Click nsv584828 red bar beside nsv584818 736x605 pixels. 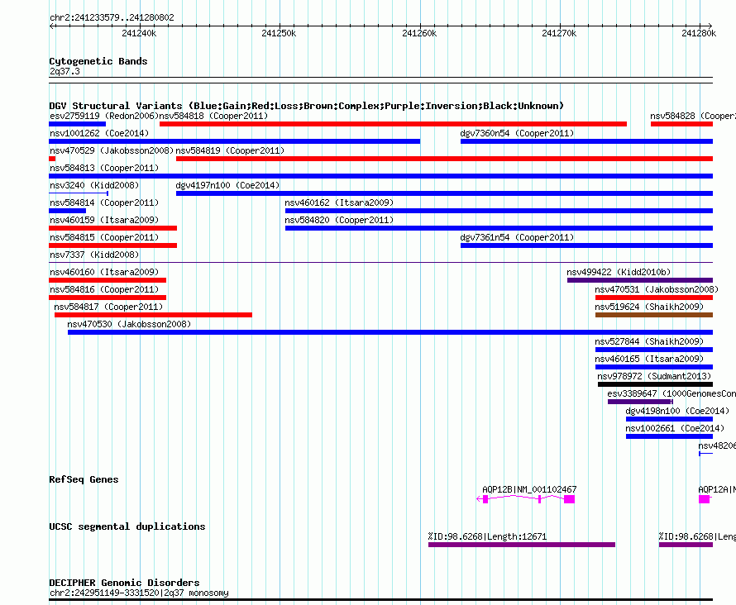coord(681,124)
